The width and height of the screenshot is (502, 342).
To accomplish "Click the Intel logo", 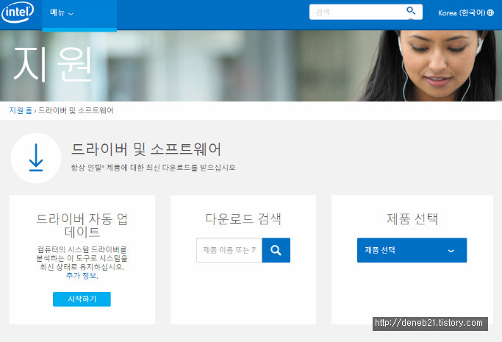I will [x=18, y=13].
